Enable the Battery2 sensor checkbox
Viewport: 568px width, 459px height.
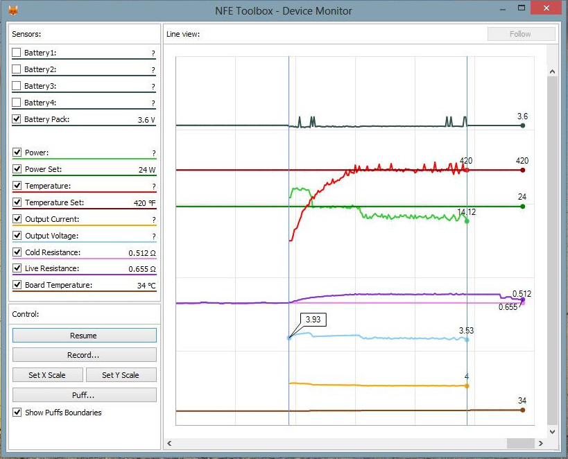coord(17,69)
